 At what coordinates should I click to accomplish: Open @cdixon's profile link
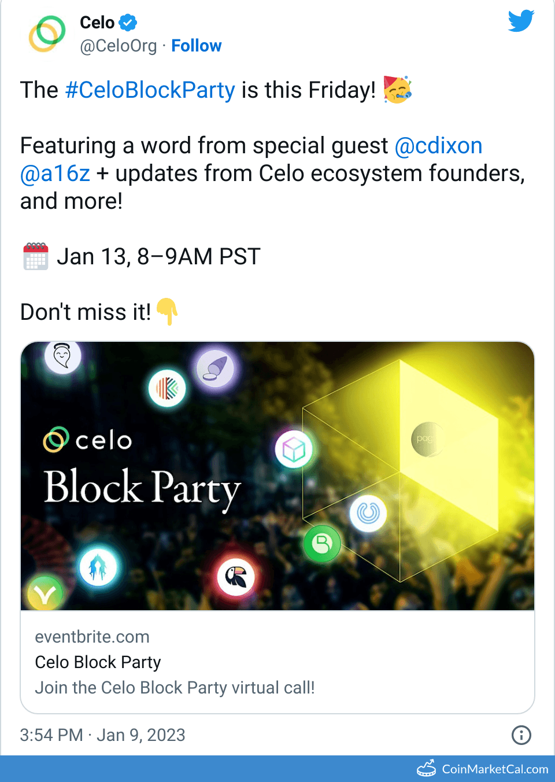[x=439, y=145]
